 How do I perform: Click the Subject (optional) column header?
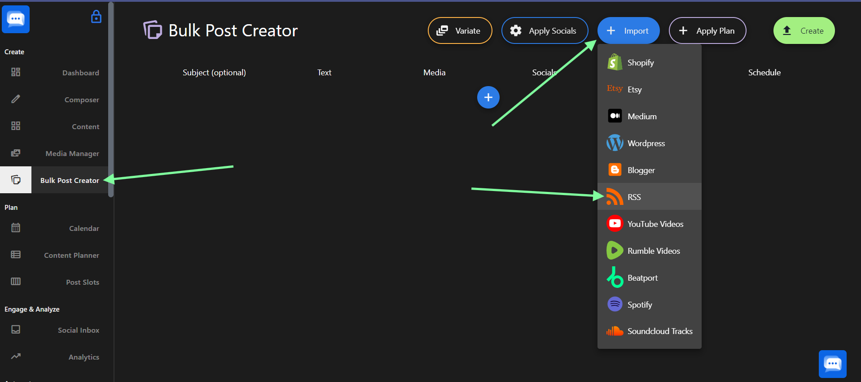214,73
